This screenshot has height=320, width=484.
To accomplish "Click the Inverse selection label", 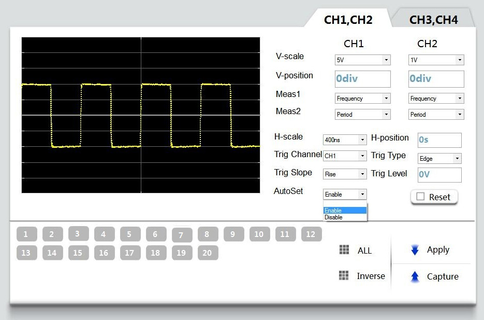I will tap(371, 276).
